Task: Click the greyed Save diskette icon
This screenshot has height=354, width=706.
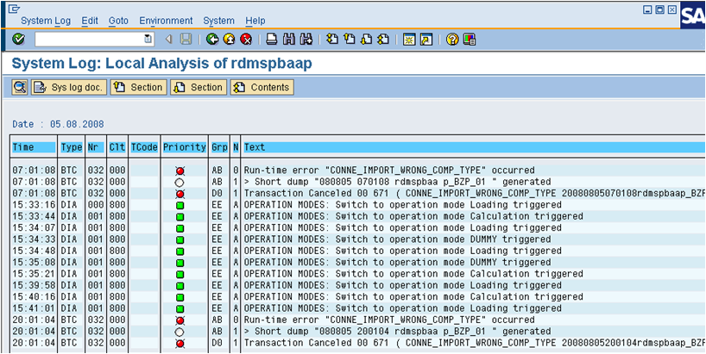Action: pos(186,40)
